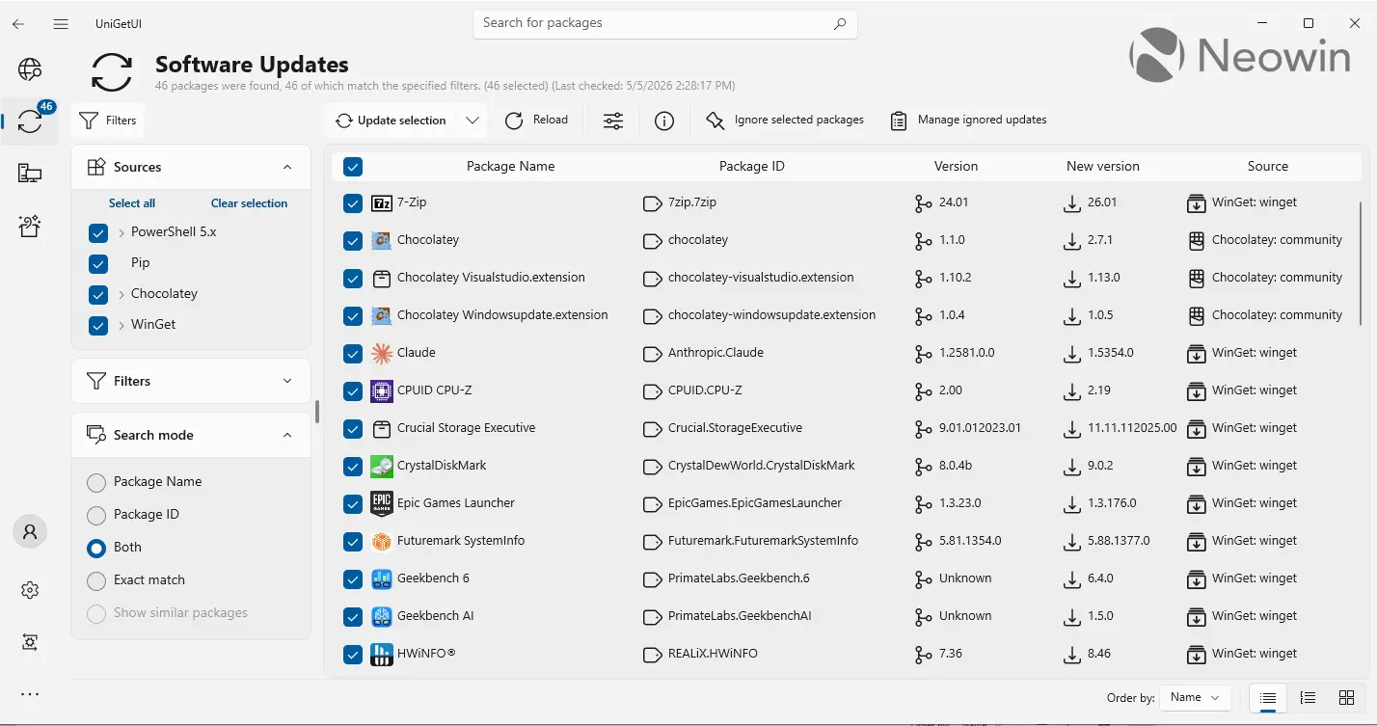The height and width of the screenshot is (726, 1377).
Task: Click the Search for packages field
Action: point(664,23)
